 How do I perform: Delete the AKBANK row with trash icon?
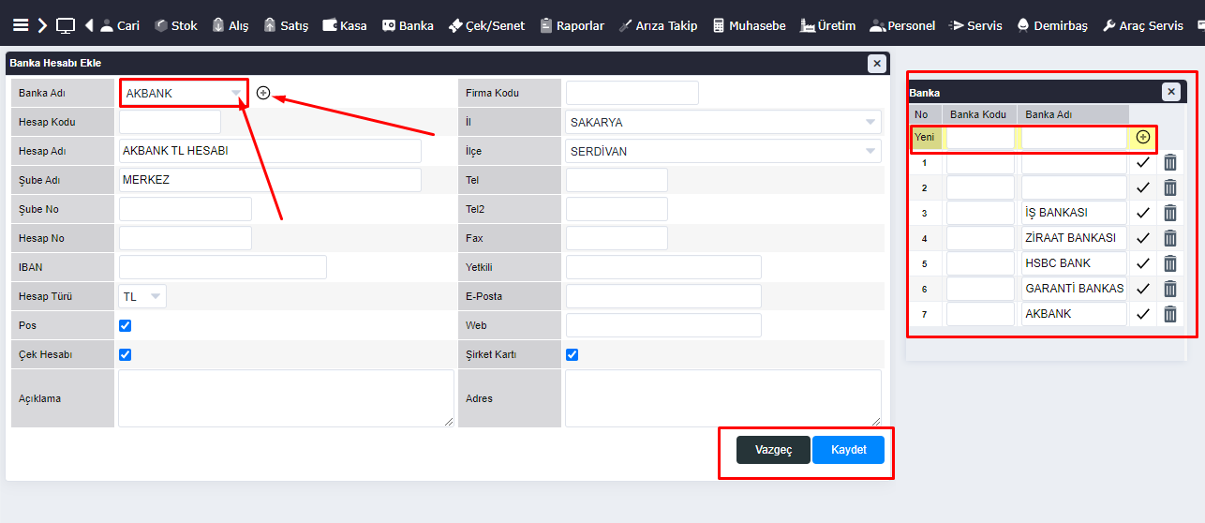point(1170,314)
